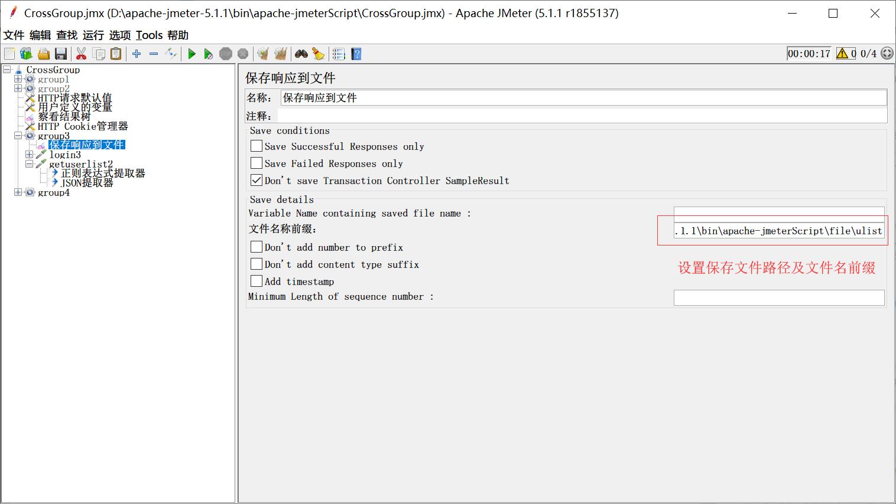The height and width of the screenshot is (504, 896).
Task: Click the green Start test button
Action: (x=191, y=54)
